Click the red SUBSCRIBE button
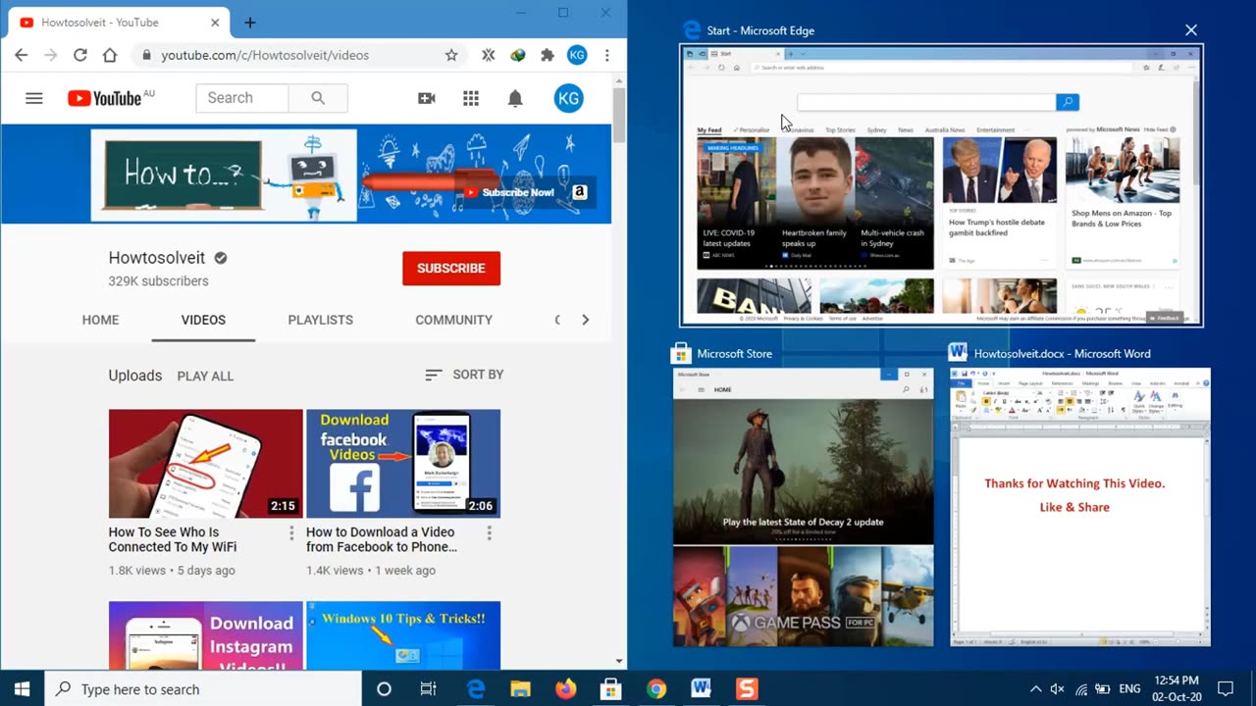1256x706 pixels. click(x=451, y=268)
